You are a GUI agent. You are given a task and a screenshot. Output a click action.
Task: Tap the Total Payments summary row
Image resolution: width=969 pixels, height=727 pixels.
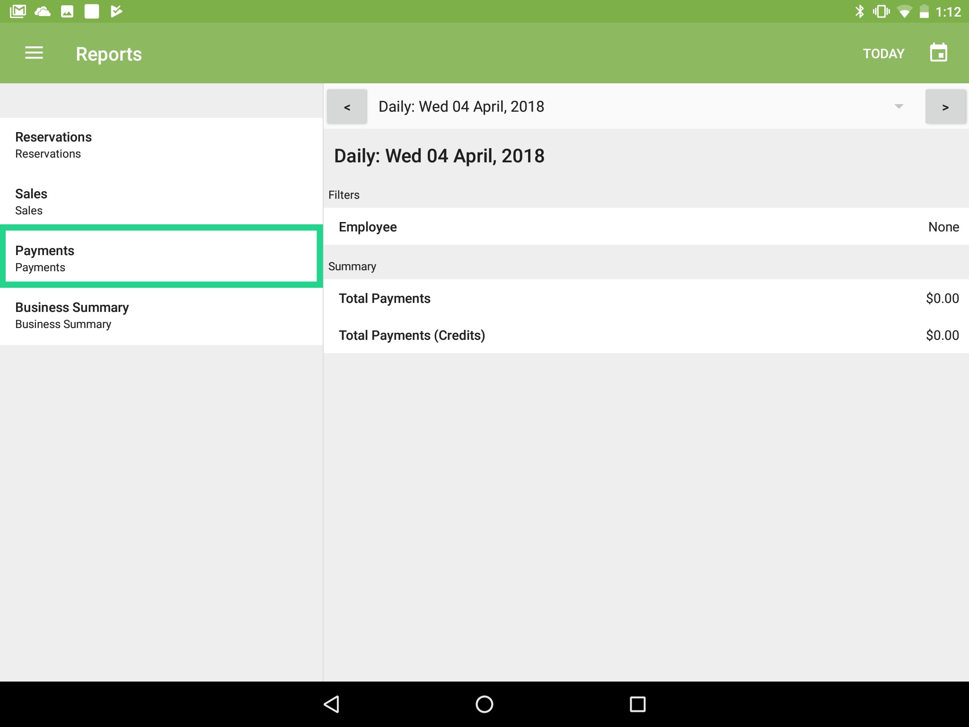646,298
